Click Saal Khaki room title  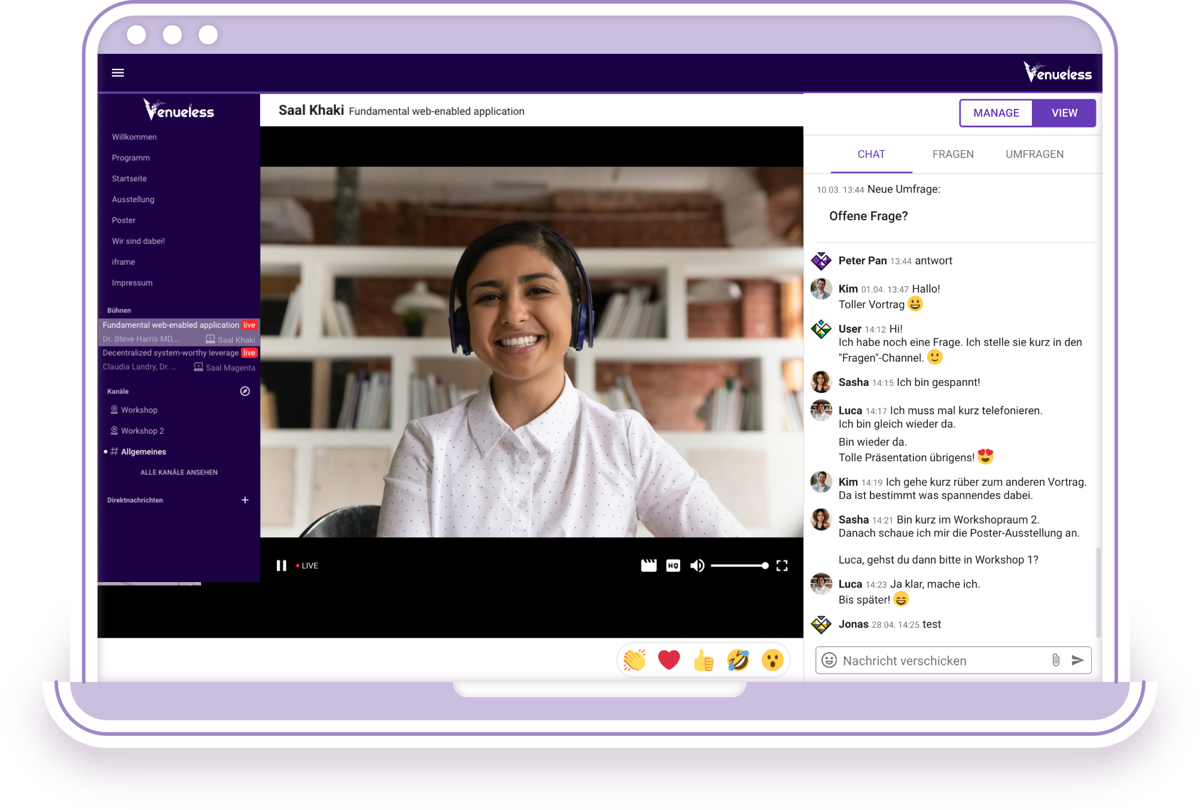tap(311, 111)
